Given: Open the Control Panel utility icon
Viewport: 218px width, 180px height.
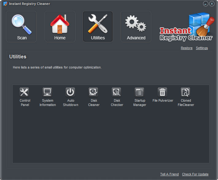Looking at the screenshot, I should (24, 92).
